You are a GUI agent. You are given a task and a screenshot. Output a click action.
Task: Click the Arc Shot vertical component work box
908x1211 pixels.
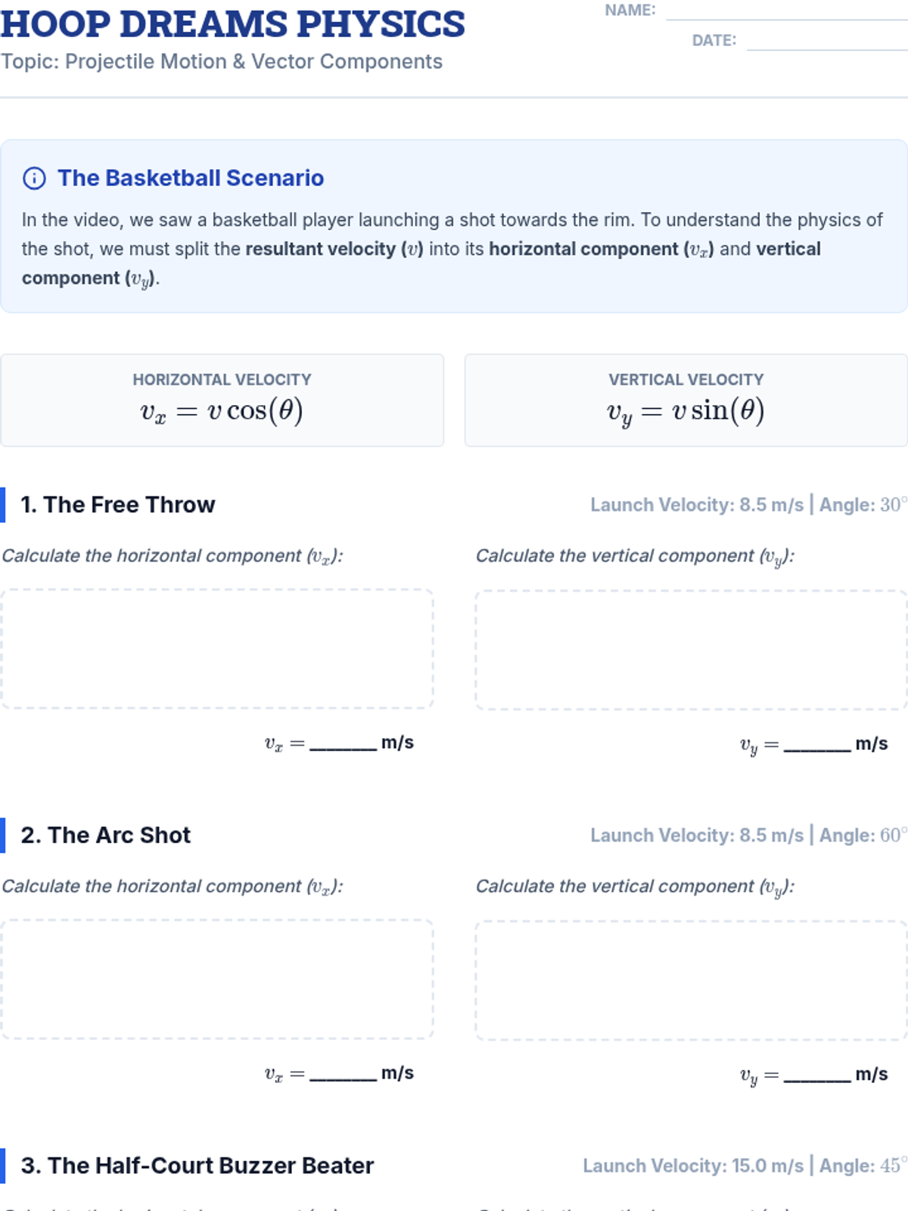(690, 980)
